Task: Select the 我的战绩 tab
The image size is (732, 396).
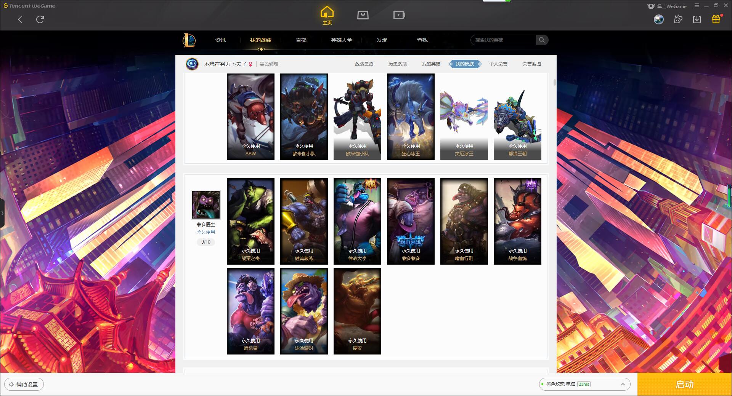Action: (x=261, y=40)
